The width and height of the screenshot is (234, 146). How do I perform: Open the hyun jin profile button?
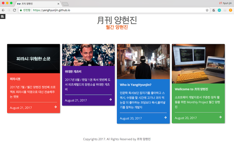[225, 3]
